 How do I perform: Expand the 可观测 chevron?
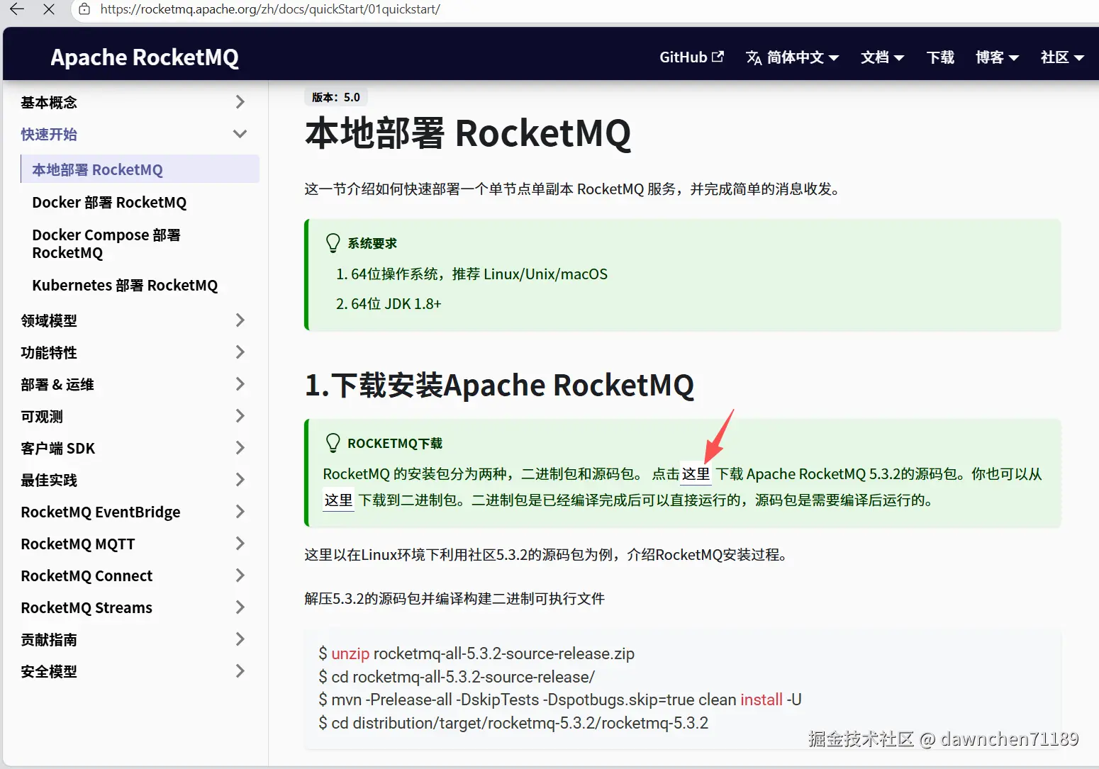tap(240, 416)
